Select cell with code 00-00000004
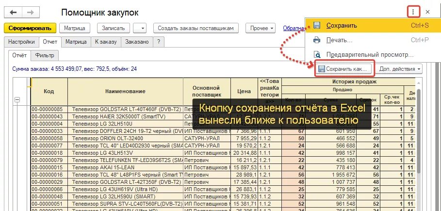This screenshot has width=441, height=211. click(x=49, y=124)
